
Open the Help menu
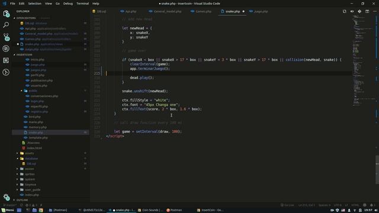[x=96, y=4]
